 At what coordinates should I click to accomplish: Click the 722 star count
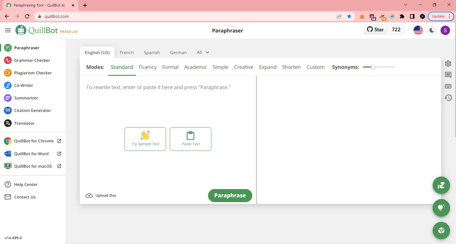click(x=396, y=30)
